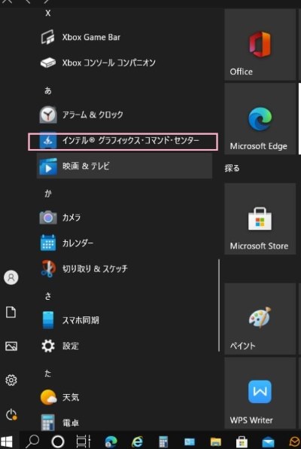Open Documents from Start sidebar

click(x=11, y=312)
